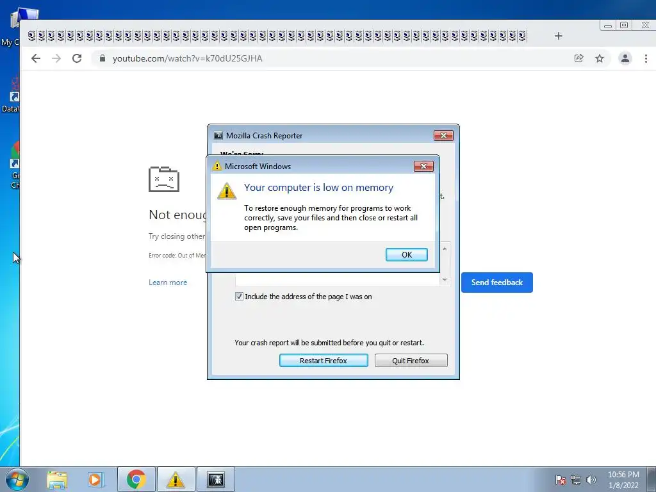Click Restart Firefox button
This screenshot has width=656, height=492.
pyautogui.click(x=324, y=361)
